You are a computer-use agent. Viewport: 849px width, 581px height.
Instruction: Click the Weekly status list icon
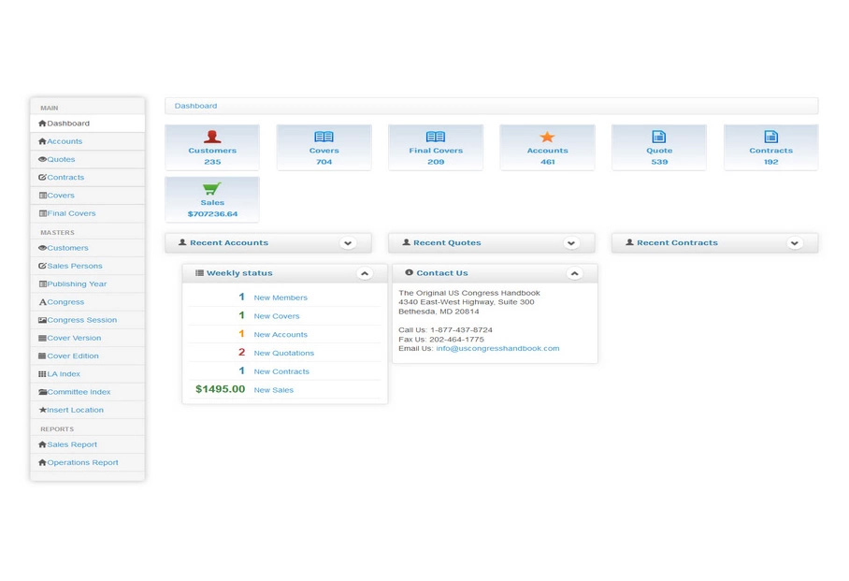point(199,273)
